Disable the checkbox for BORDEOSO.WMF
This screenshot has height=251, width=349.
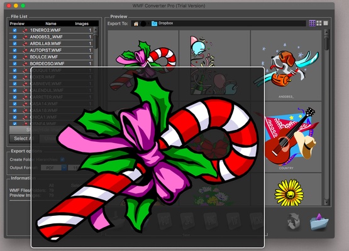[x=14, y=63]
